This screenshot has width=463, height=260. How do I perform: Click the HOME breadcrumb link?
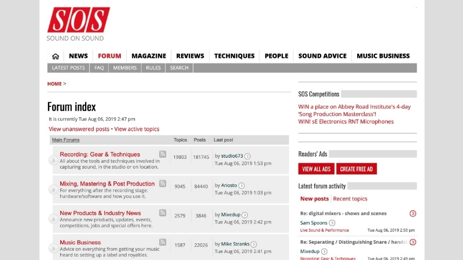coord(54,84)
